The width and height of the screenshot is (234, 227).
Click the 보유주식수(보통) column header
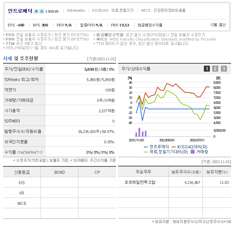tap(186, 172)
